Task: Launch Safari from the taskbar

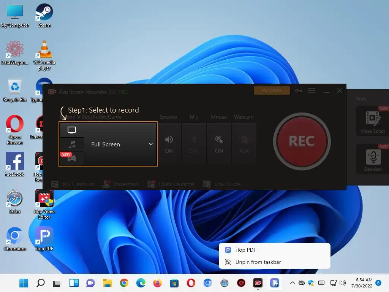Action: pos(224,283)
